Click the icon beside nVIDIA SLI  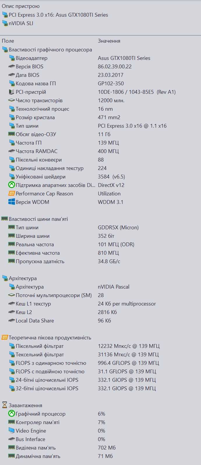5,23
